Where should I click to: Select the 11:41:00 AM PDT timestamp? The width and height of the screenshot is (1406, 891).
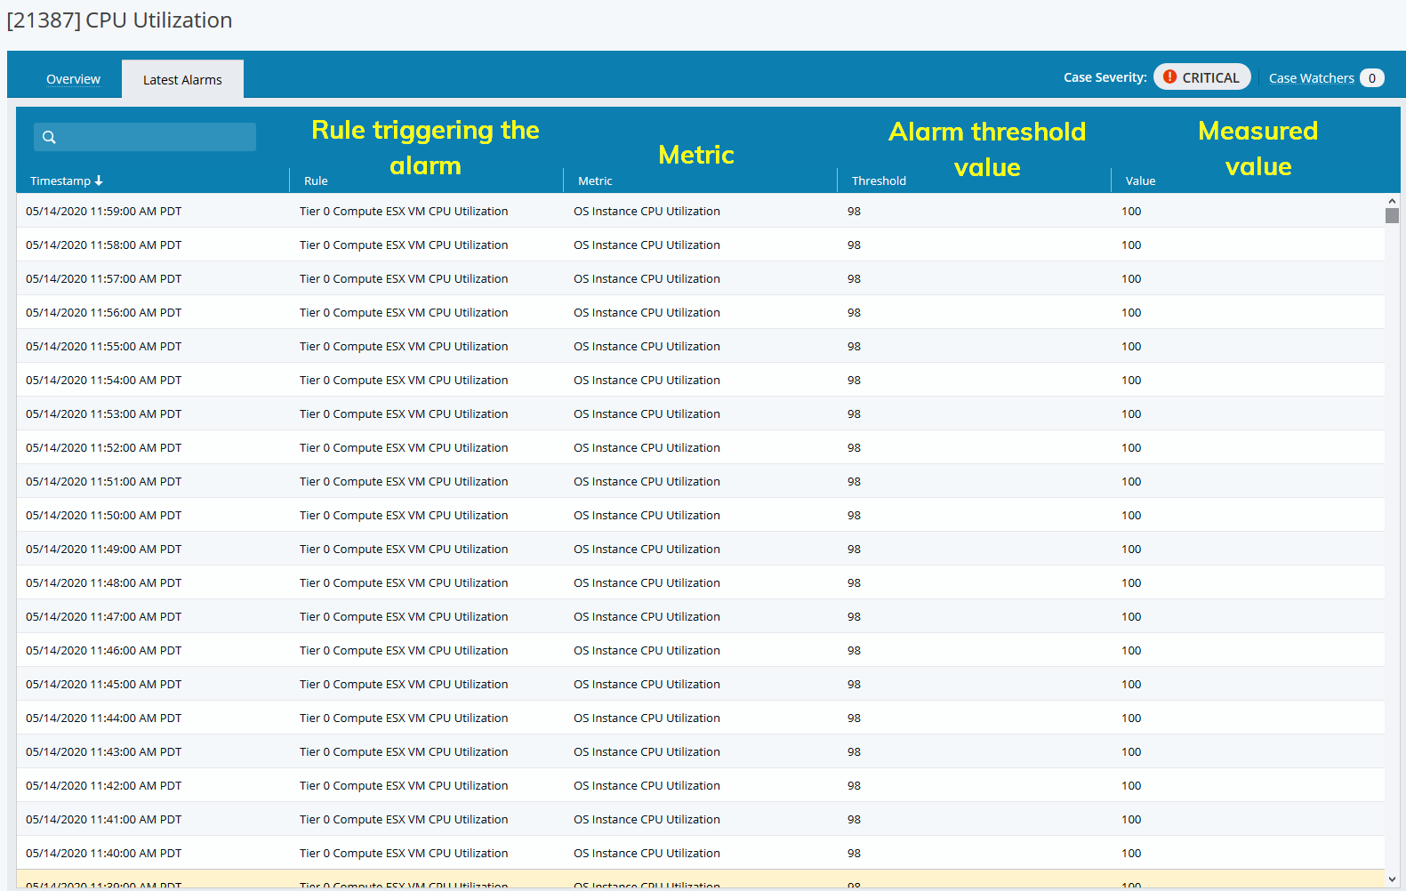pos(103,820)
